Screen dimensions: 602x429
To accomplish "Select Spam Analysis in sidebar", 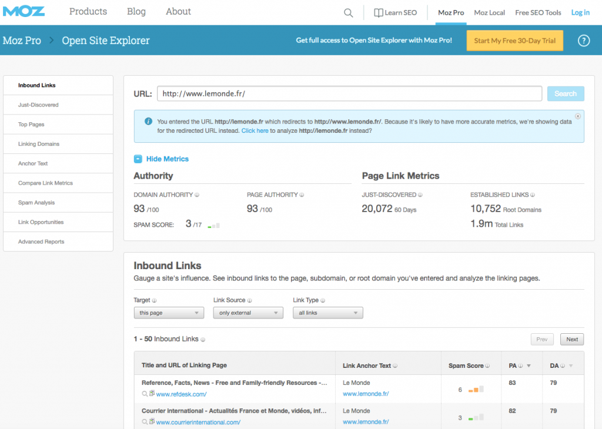I will click(58, 203).
